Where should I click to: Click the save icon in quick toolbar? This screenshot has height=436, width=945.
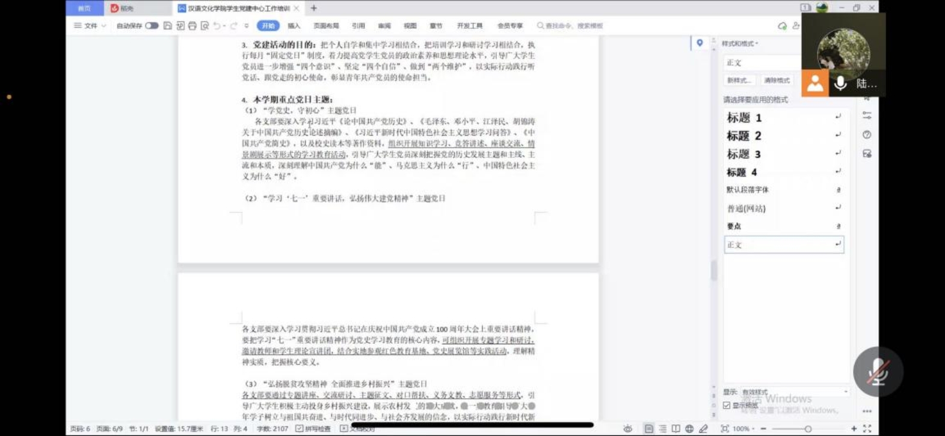(x=168, y=26)
